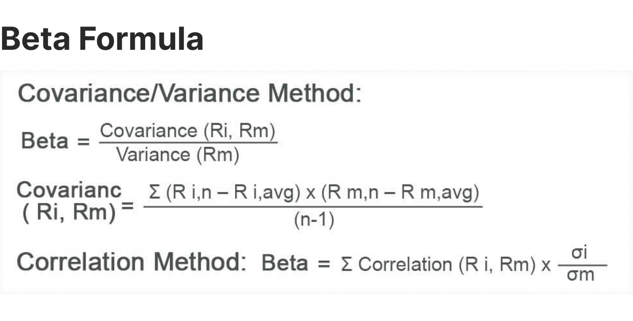Click the "x" before the sigma ratio fraction
This screenshot has width=633, height=321.
point(546,265)
